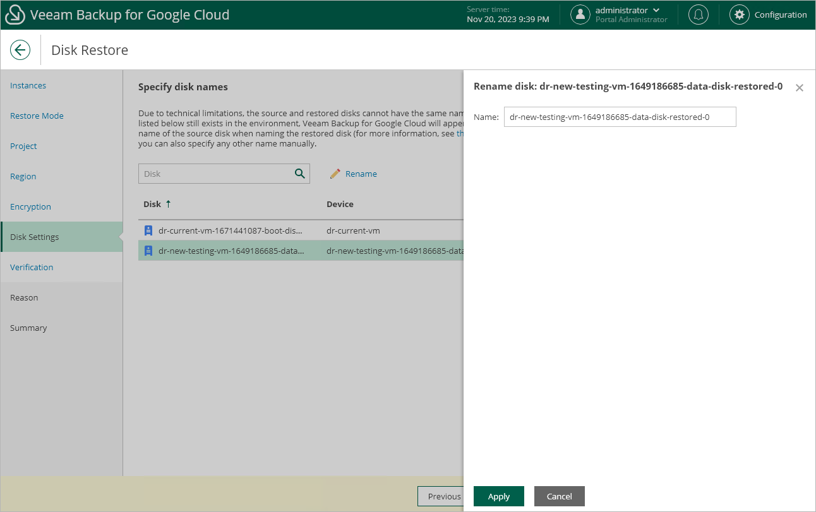This screenshot has height=512, width=816.
Task: Select the dr-new-testing-vm-1649186685-data... disk name
Action: click(x=231, y=251)
